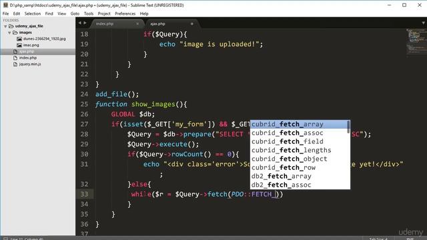Select the images folder
The image size is (427, 240).
(x=25, y=33)
